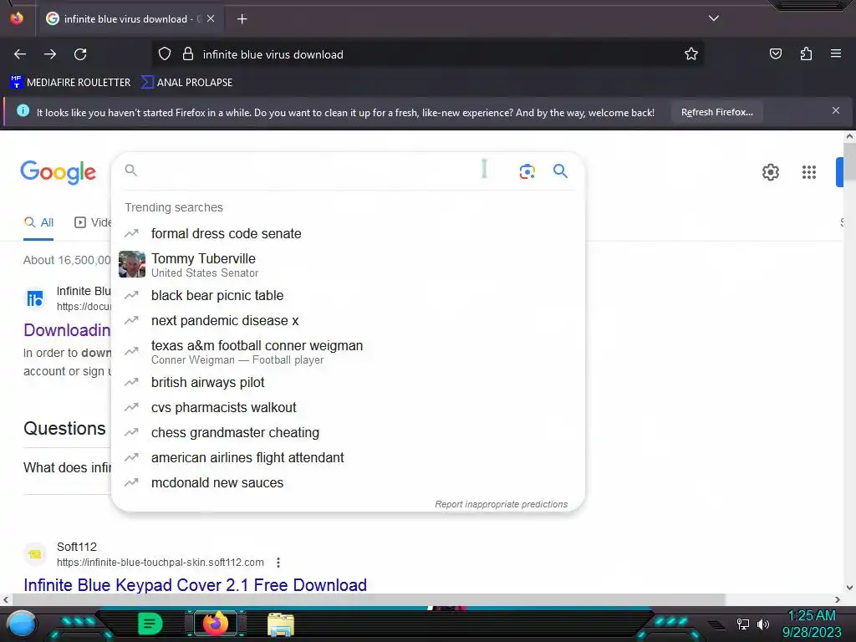The width and height of the screenshot is (856, 642).
Task: Open the tracking protection shield icon
Action: point(165,54)
